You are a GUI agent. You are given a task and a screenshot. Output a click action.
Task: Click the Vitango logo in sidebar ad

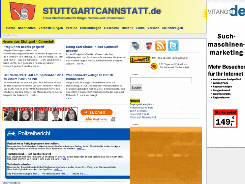[226, 11]
